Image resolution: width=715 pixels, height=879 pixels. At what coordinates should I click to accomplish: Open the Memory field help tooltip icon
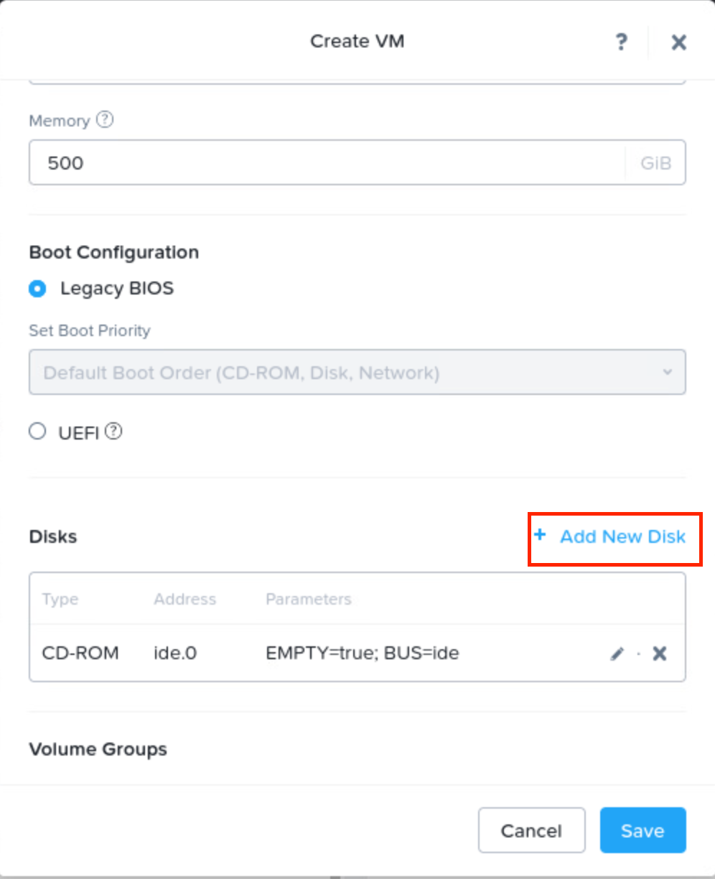pyautogui.click(x=105, y=120)
